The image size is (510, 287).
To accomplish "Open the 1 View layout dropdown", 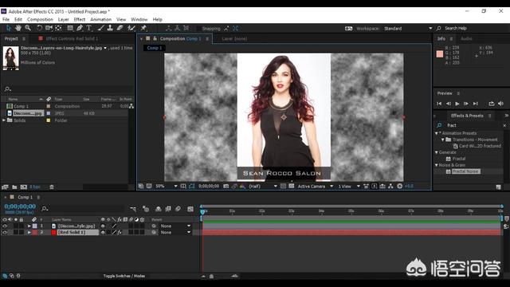I will pyautogui.click(x=349, y=186).
